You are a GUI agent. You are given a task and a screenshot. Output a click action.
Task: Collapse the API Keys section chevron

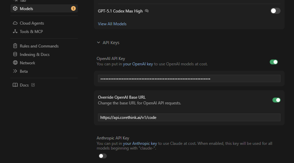click(98, 42)
